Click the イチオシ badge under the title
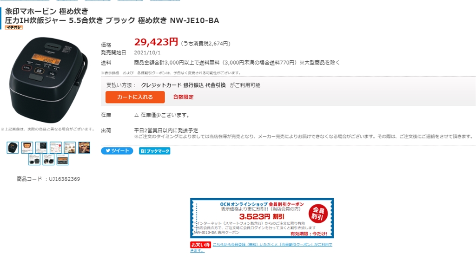The height and width of the screenshot is (260, 476). [13, 27]
